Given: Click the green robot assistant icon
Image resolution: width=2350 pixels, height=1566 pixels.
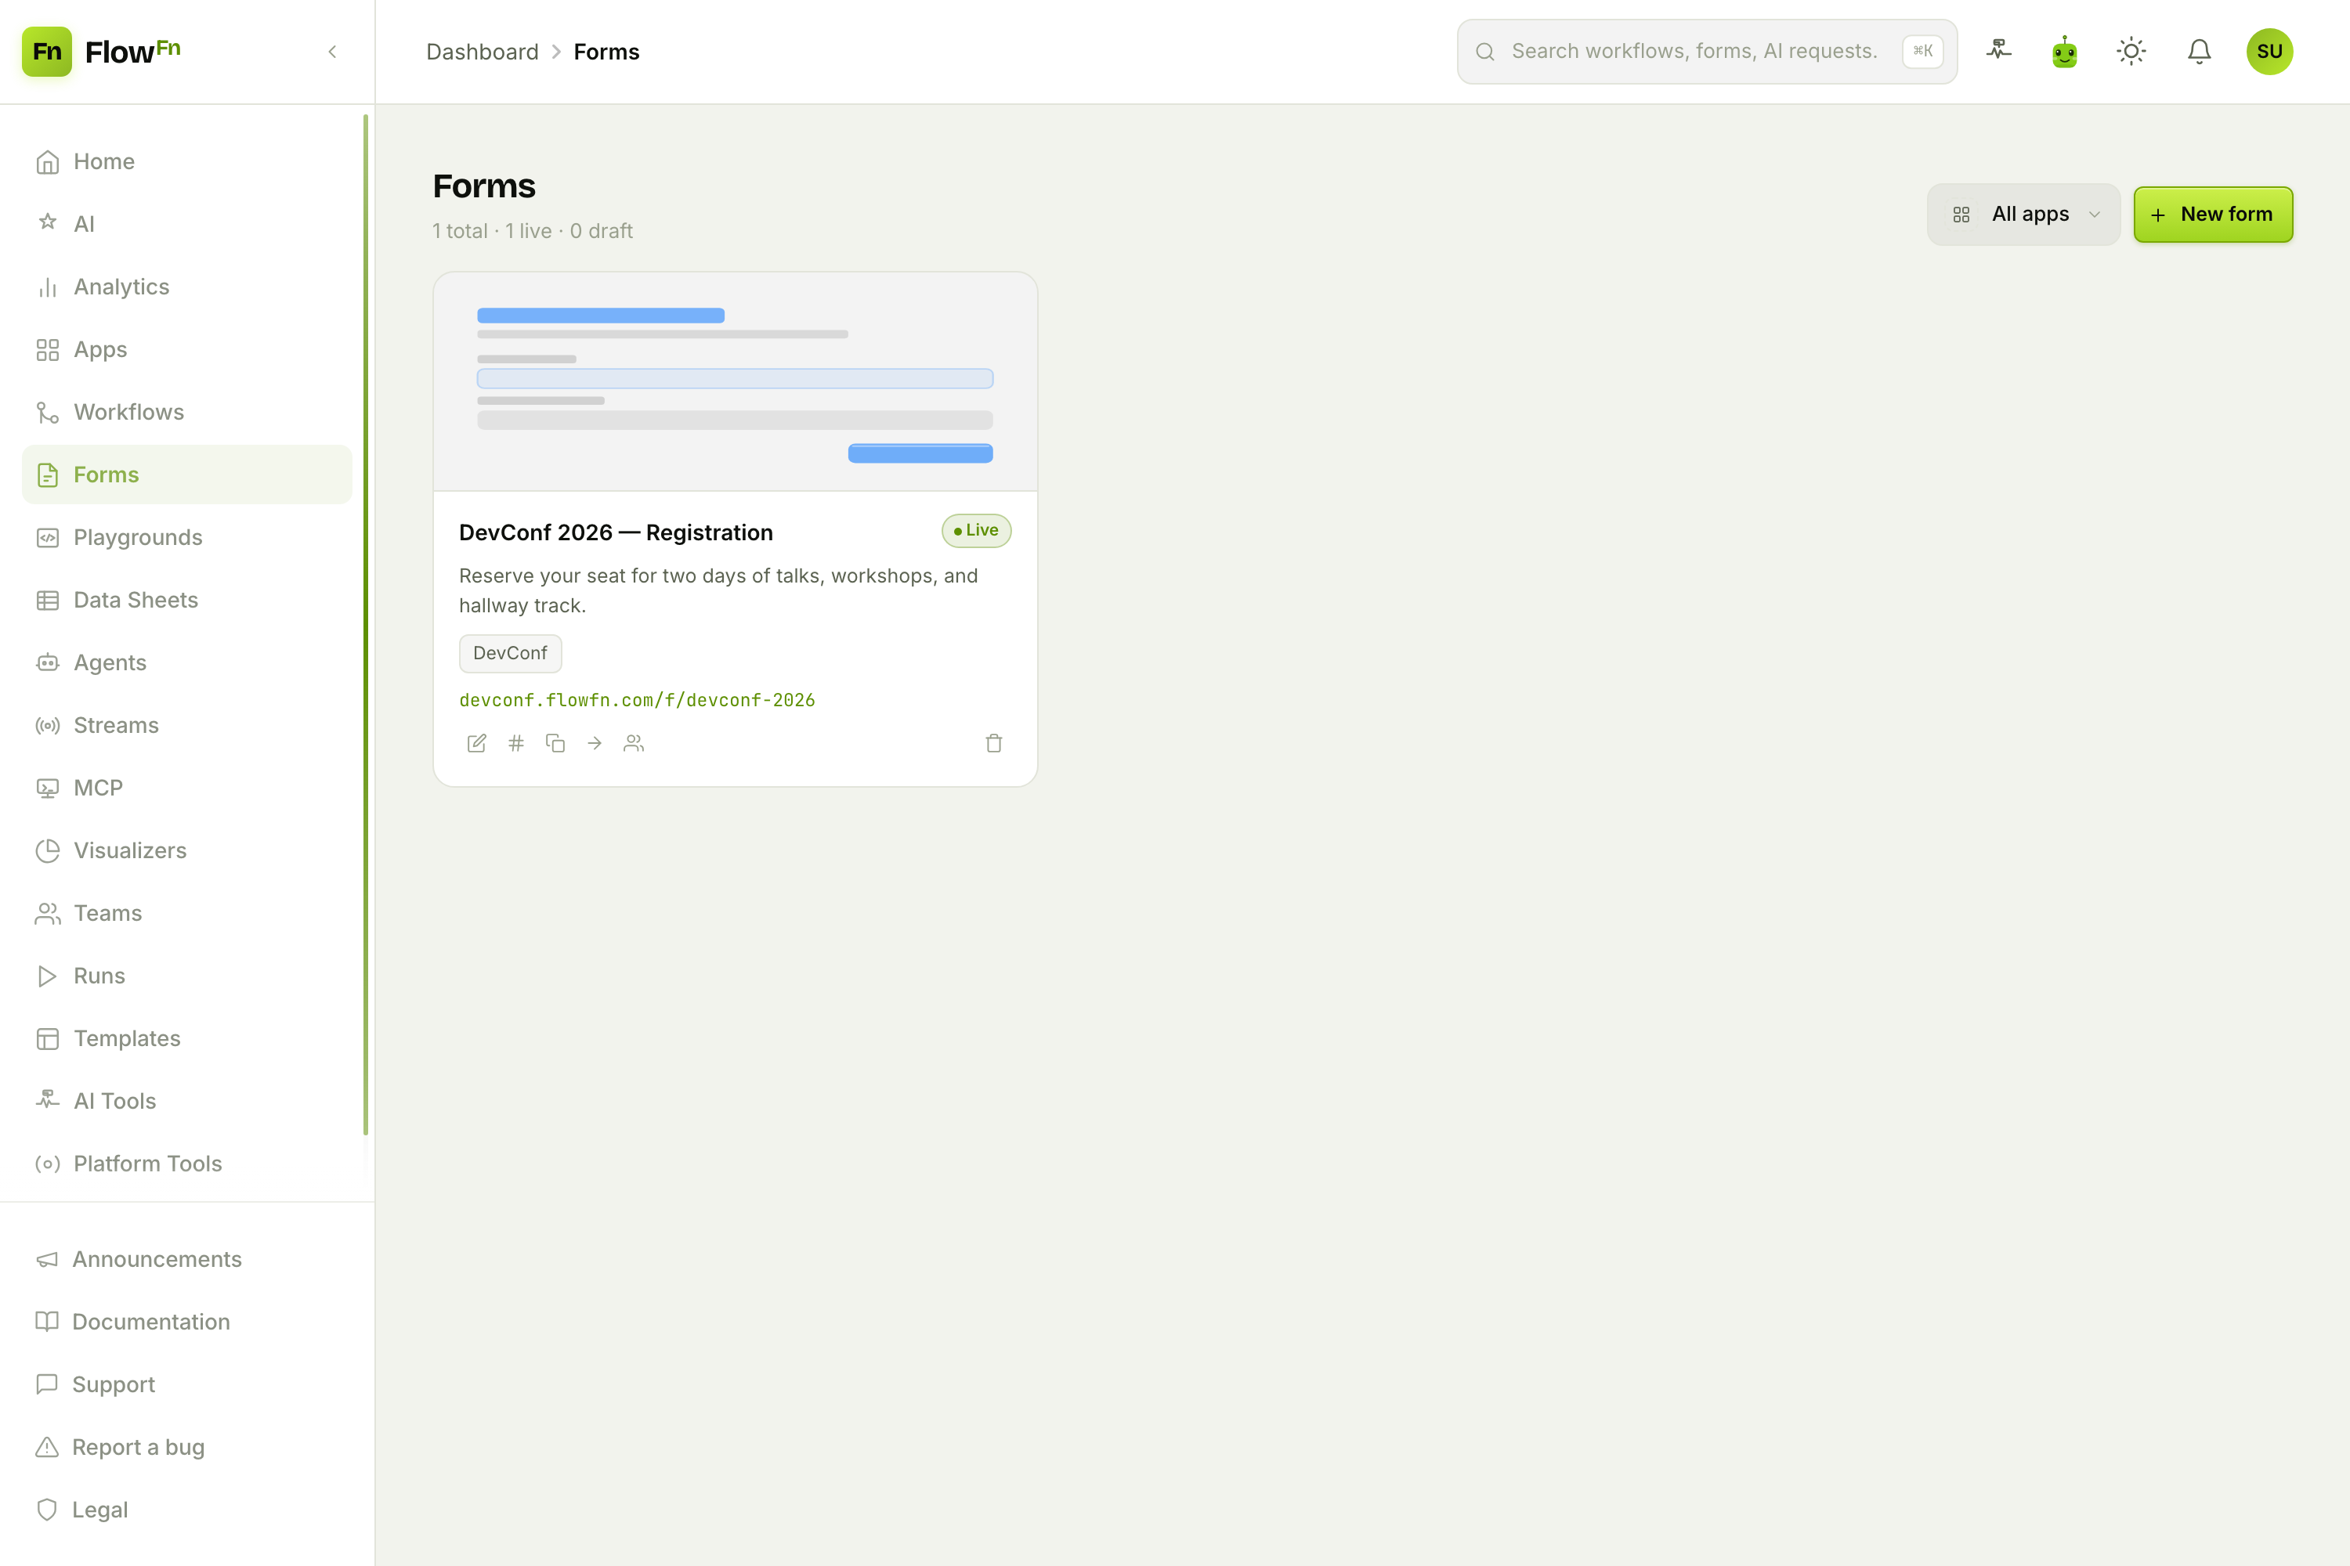Looking at the screenshot, I should [2064, 51].
